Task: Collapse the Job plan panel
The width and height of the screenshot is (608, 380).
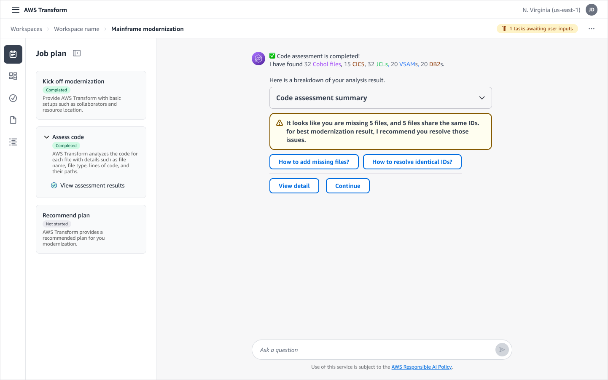Action: (77, 53)
